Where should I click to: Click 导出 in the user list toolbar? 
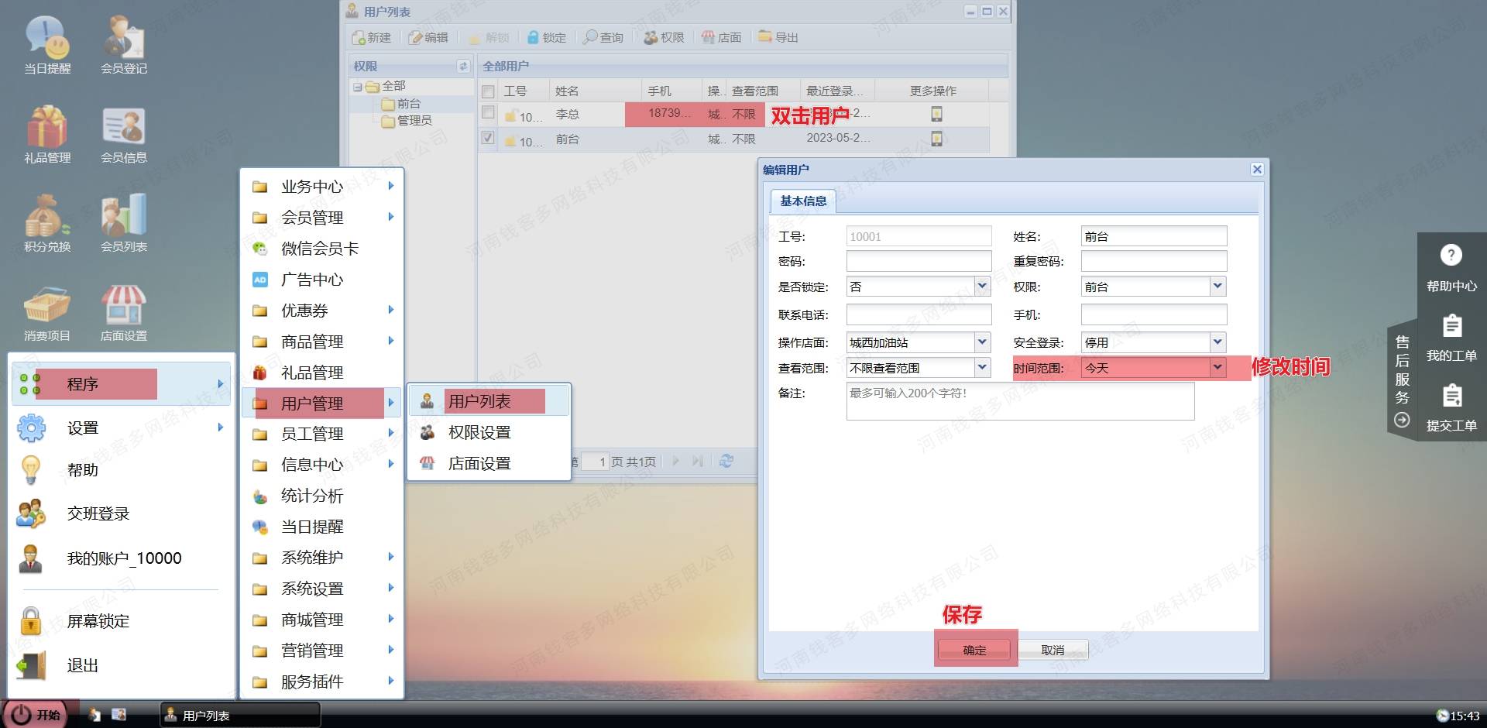tap(778, 37)
